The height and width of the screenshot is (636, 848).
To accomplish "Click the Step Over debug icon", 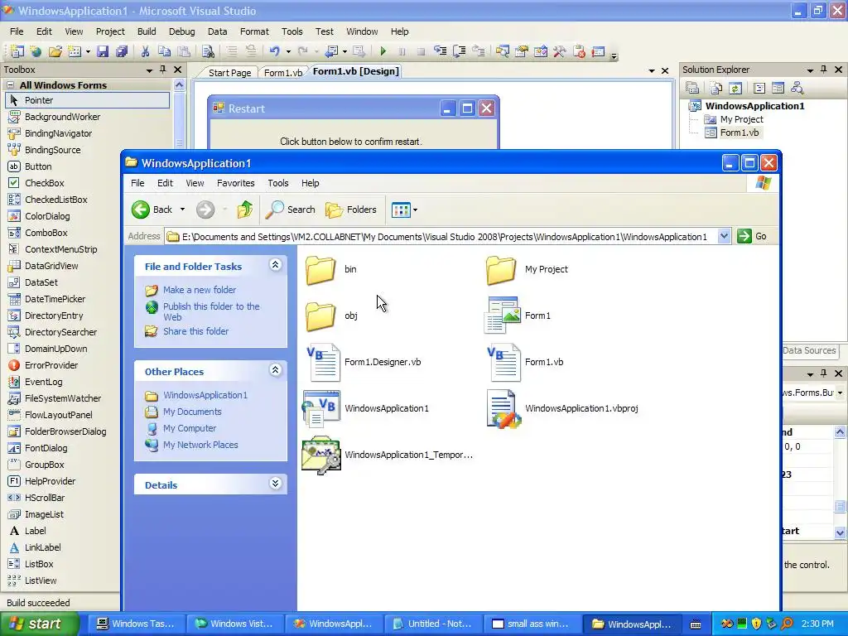I will click(x=459, y=51).
